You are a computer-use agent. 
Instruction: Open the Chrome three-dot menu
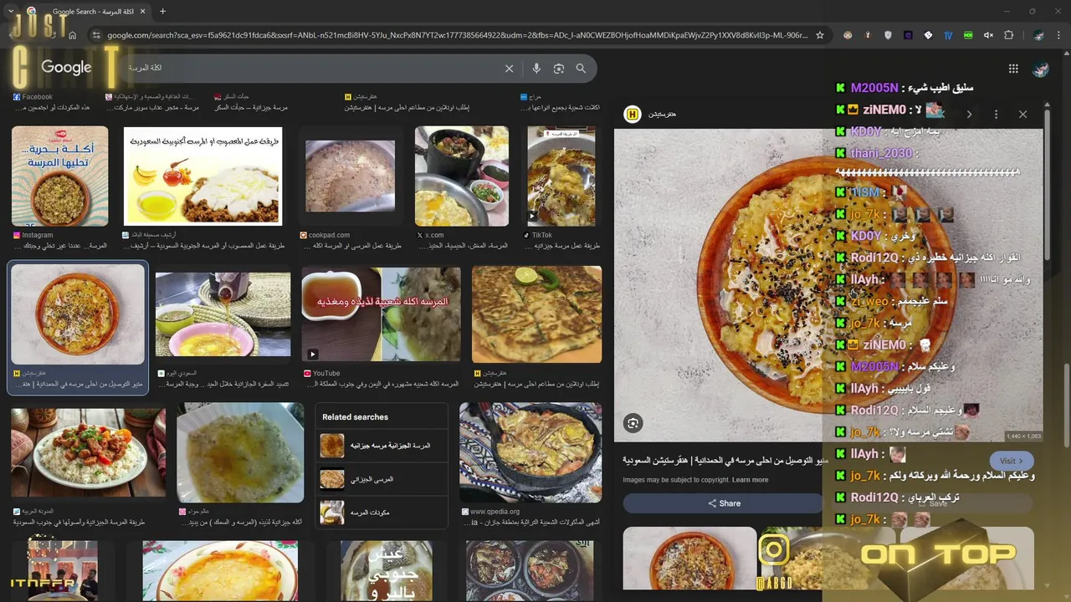1058,35
